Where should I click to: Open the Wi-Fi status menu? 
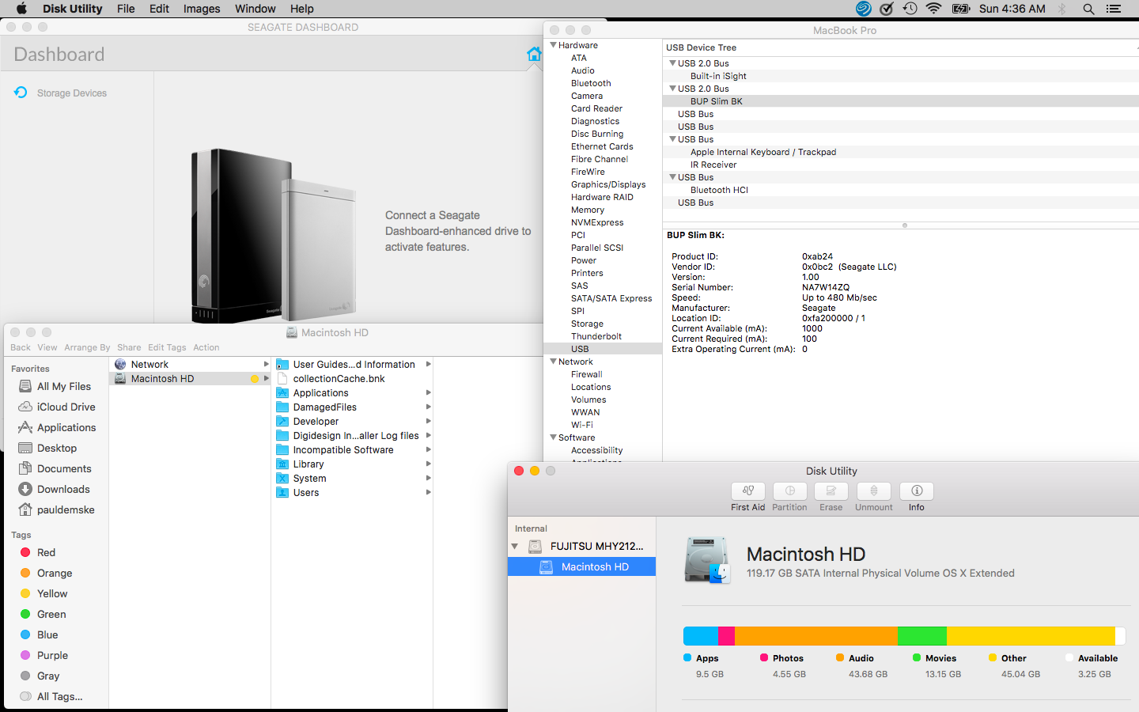pyautogui.click(x=934, y=9)
